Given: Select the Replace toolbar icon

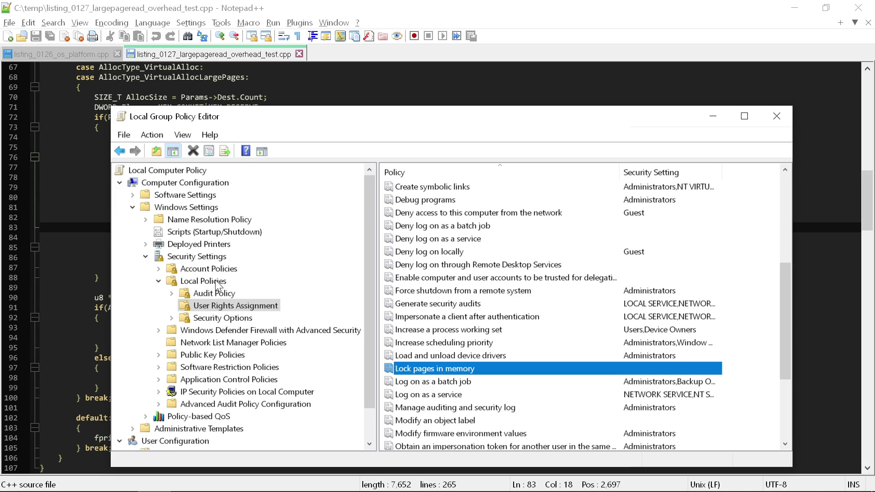Looking at the screenshot, I should point(202,36).
